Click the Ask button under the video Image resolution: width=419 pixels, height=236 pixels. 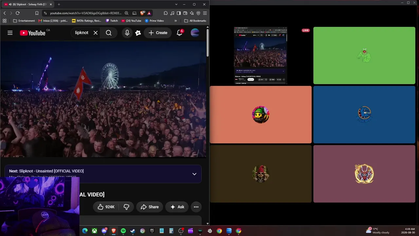[x=177, y=207]
